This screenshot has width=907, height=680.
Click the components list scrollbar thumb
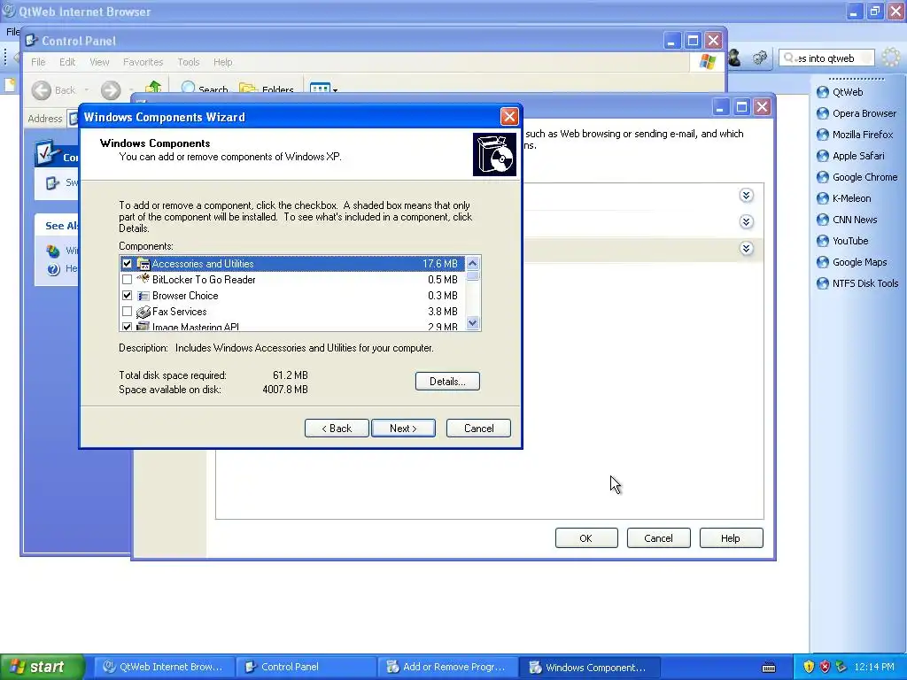click(x=473, y=276)
